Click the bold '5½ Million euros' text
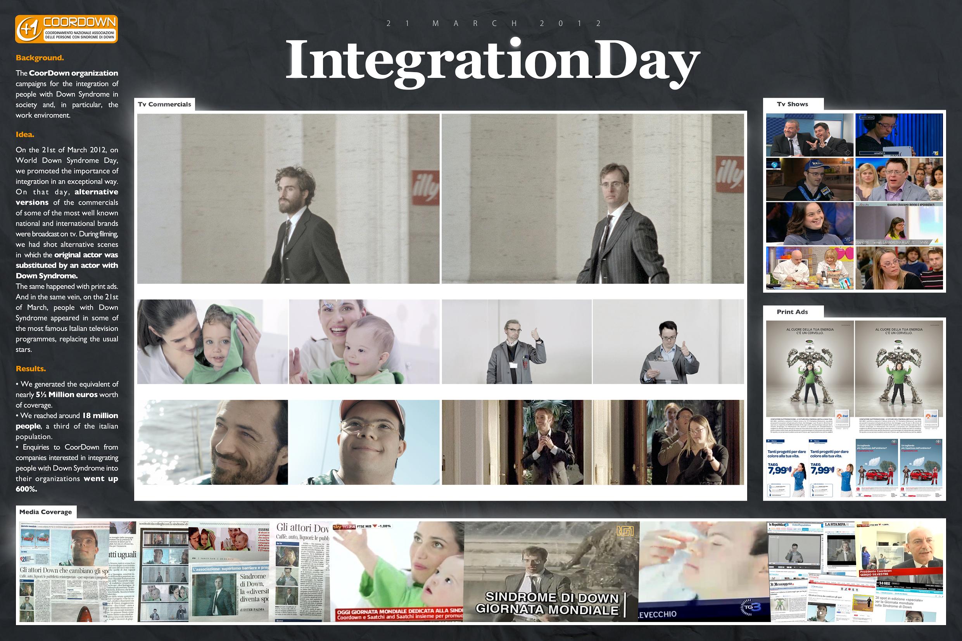Screen dimensions: 962x641 click(66, 395)
